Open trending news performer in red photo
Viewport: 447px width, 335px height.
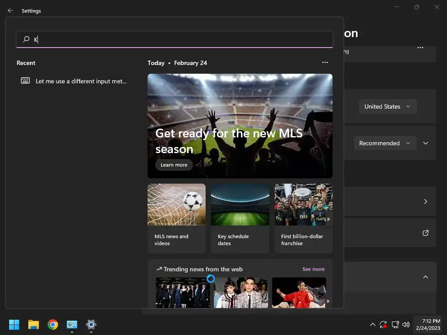coord(299,293)
